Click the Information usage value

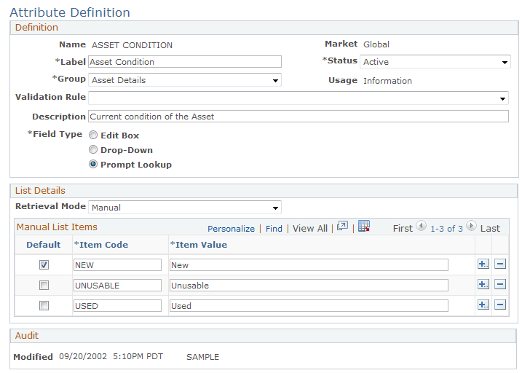point(387,81)
